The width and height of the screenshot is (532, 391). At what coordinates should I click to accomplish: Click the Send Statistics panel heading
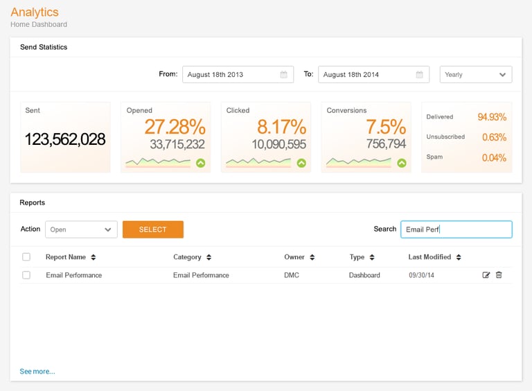coord(44,47)
